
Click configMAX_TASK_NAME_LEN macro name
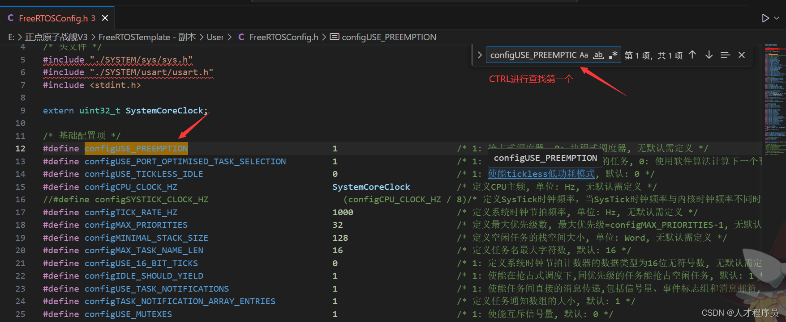[x=144, y=250]
